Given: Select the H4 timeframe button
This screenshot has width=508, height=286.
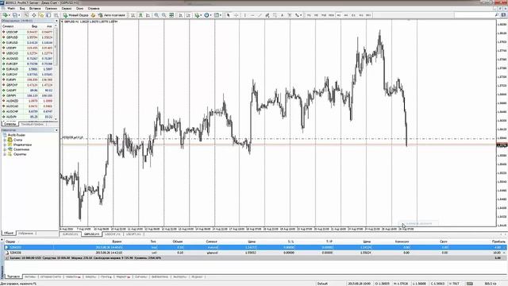Looking at the screenshot, I should coord(346,15).
